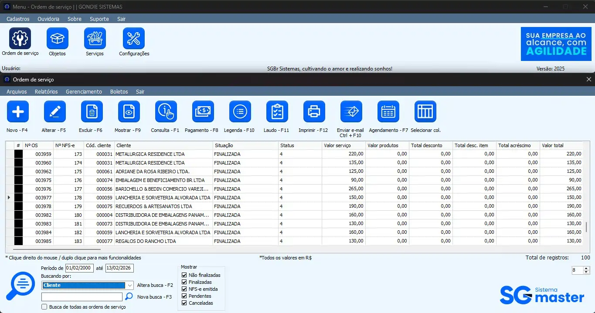Click the Novo plus icon
This screenshot has height=313, width=595.
[x=18, y=112]
